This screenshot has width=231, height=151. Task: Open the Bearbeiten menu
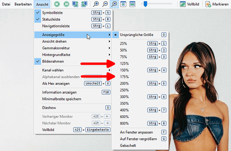click(x=23, y=4)
